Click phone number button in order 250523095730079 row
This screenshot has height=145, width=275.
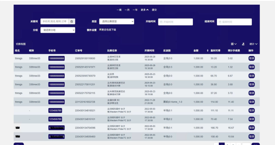click(57, 76)
